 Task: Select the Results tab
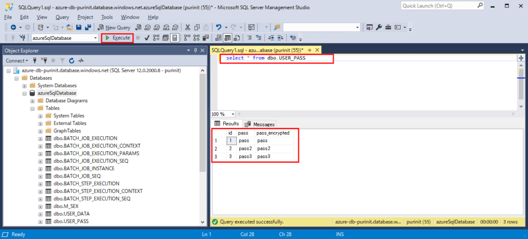pos(227,124)
